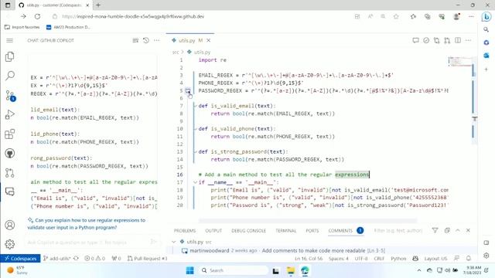Open the Run and Debug view
Image resolution: width=495 pixels, height=278 pixels.
tap(10, 115)
